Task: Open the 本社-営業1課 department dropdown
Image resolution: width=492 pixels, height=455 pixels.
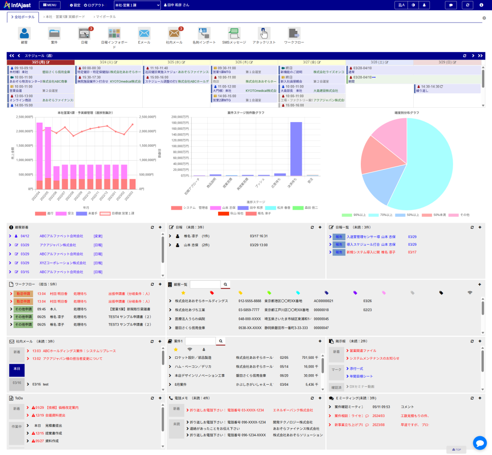Action: [137, 5]
